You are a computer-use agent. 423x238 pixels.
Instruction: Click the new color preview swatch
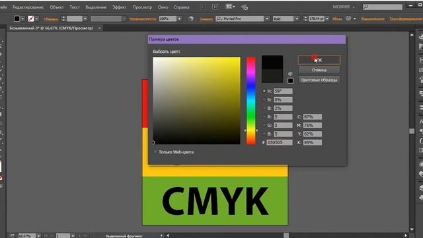pyautogui.click(x=272, y=62)
